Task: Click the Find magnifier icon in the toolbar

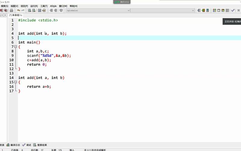Action: click(x=29, y=10)
